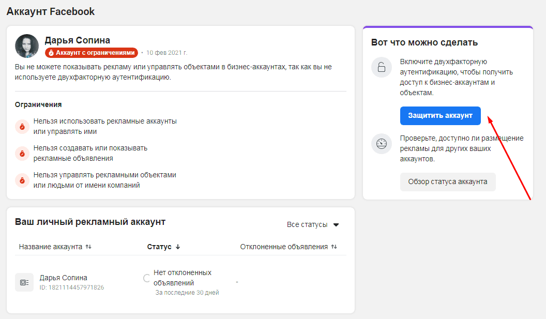Screen dimensions: 546x319
Task: Click restriction icon for creating ads
Action: click(22, 153)
